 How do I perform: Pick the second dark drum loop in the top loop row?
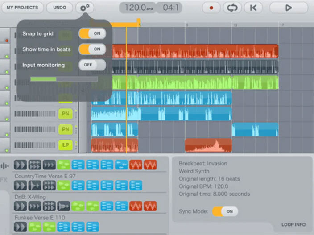pos(35,165)
